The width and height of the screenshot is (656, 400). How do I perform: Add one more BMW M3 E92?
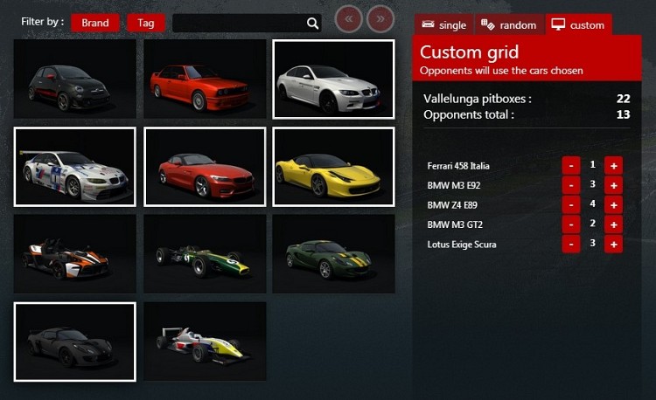click(x=613, y=185)
